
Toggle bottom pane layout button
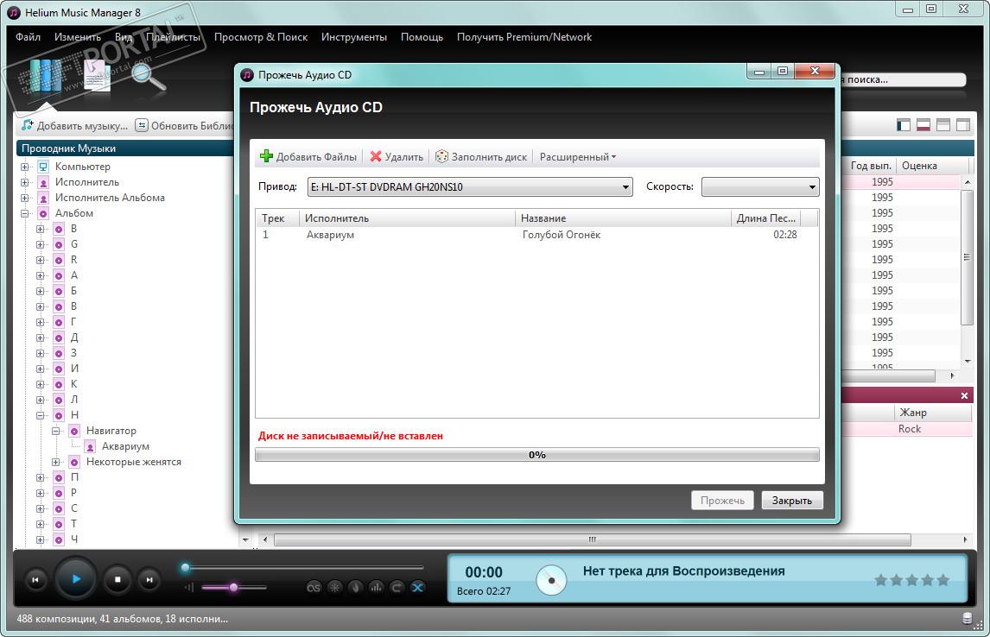point(923,125)
